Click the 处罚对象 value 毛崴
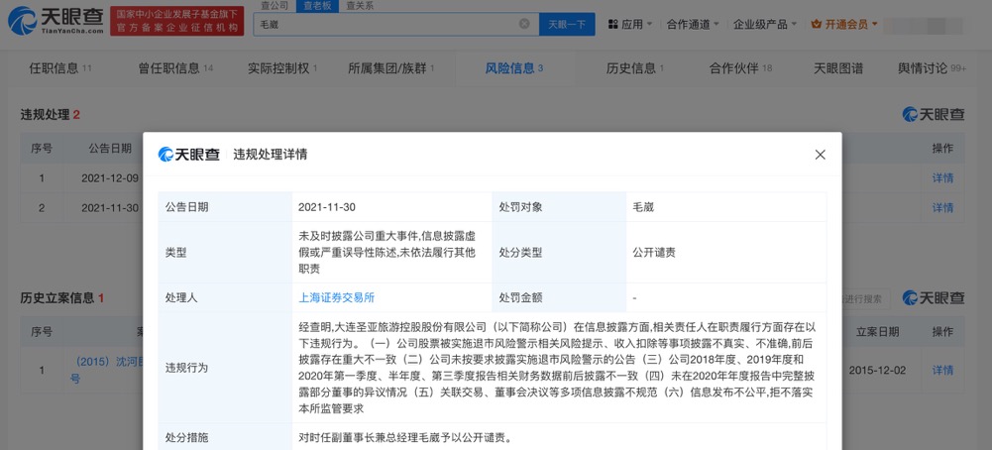The width and height of the screenshot is (992, 450). point(643,207)
